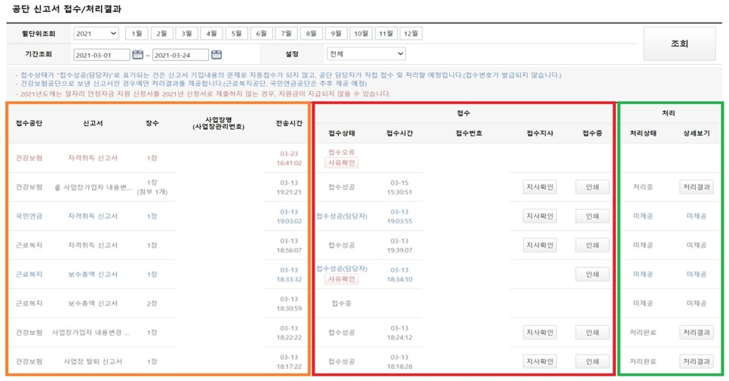Open 처리결과 for row received 18:18:28

click(x=697, y=361)
